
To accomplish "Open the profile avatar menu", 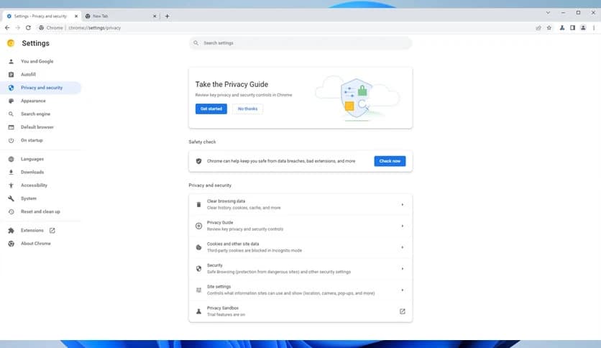I will point(583,27).
